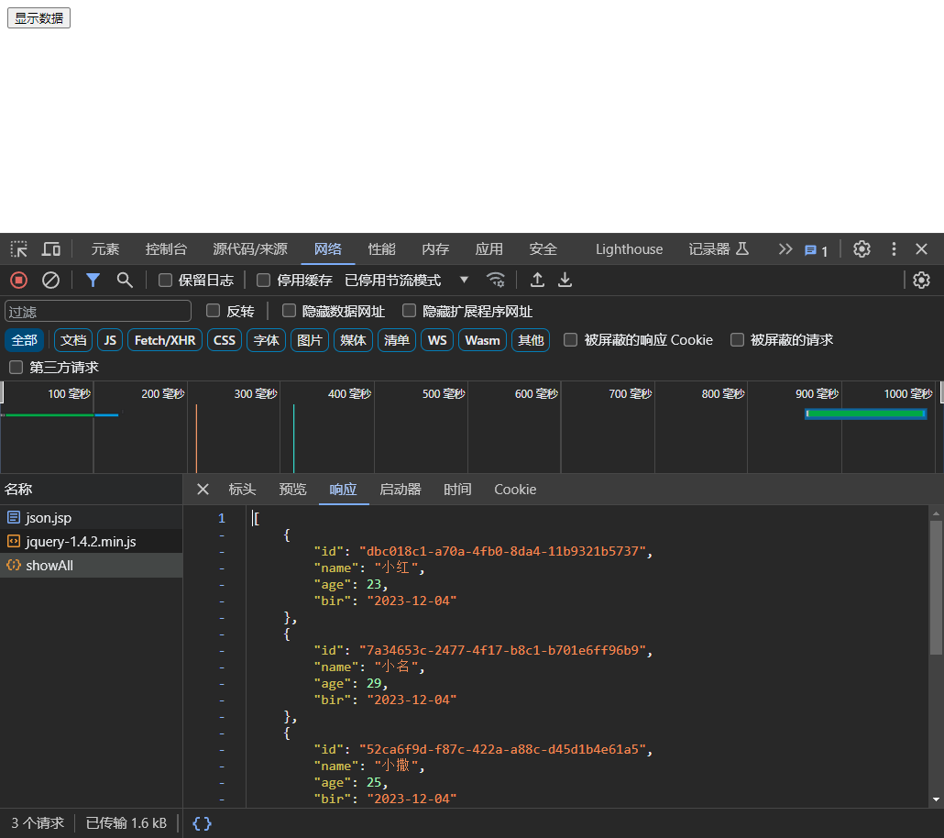
Task: Filter requests by 文档 type
Action: pos(73,340)
